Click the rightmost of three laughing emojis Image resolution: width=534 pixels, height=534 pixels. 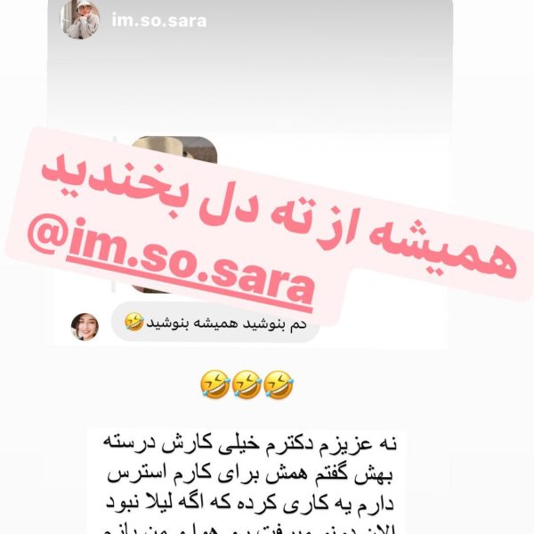pyautogui.click(x=279, y=384)
